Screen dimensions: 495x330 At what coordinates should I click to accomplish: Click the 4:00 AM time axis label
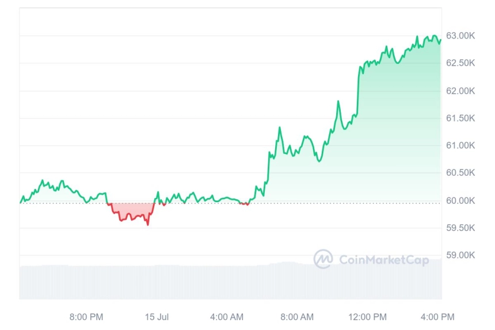[227, 317]
